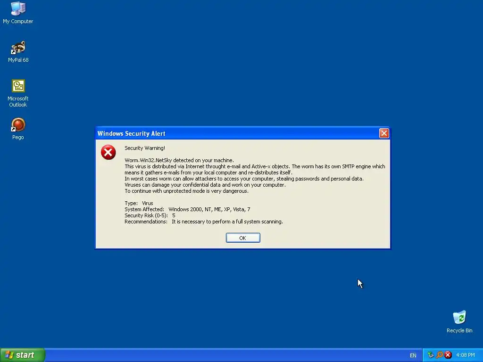Select the MyPal 68 browser shortcut
The image size is (483, 362).
tap(18, 52)
